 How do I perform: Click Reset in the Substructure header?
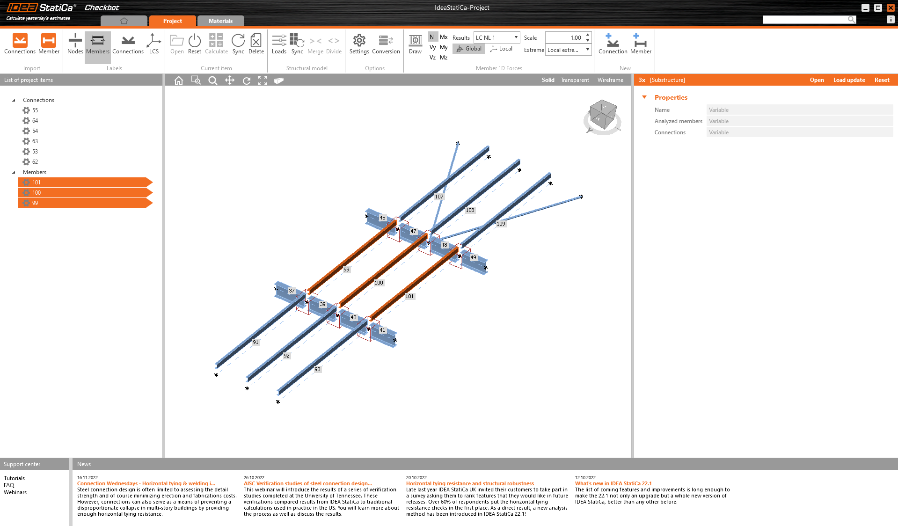click(882, 80)
